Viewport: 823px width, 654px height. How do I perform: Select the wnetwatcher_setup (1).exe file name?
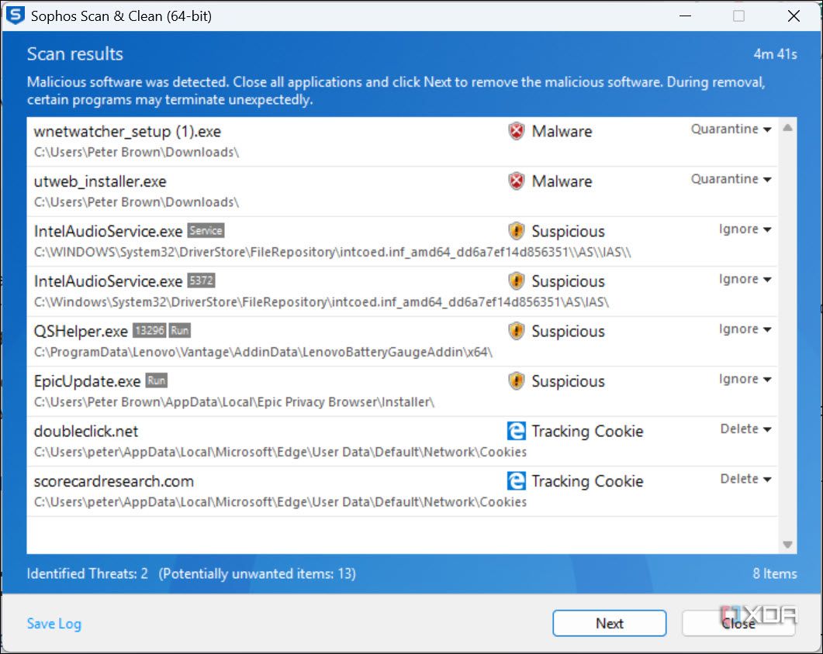tap(127, 131)
